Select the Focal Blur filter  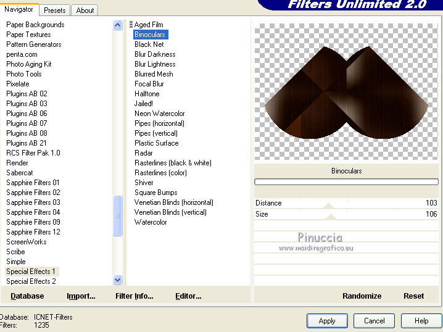click(149, 84)
